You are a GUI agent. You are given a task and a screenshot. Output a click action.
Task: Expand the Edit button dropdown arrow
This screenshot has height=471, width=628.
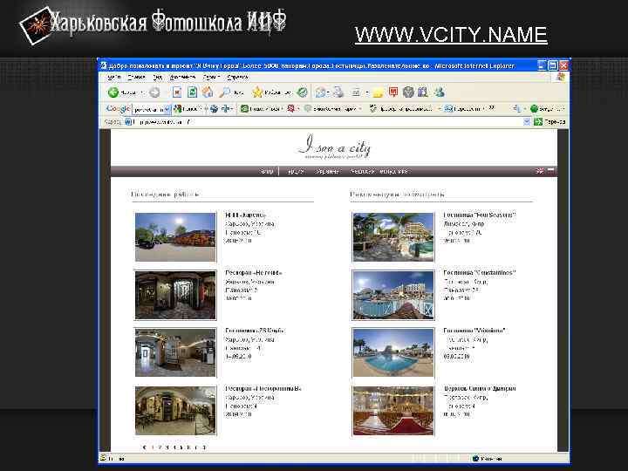[366, 93]
